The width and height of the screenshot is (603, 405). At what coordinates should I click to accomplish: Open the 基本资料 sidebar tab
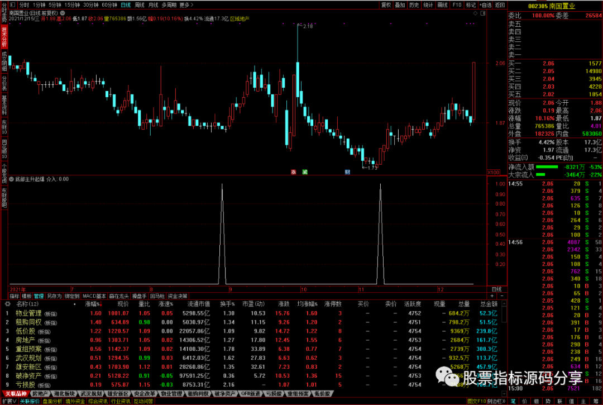[x=4, y=106]
